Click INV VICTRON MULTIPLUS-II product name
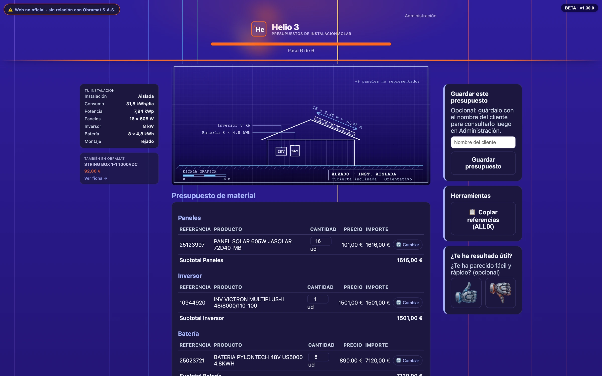Screen dimensions: 602x376 tap(249, 302)
